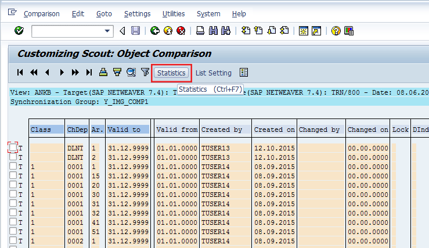The height and width of the screenshot is (248, 429).
Task: Tick the checkbox for first DLNT row
Action: 13,148
